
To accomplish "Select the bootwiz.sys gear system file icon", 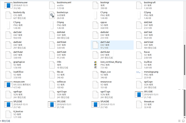I will pyautogui.click(x=52, y=15).
